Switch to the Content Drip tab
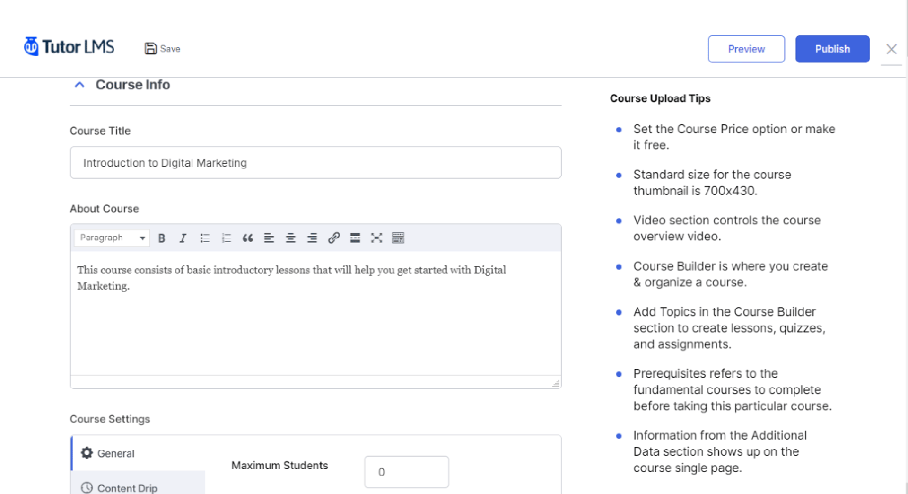 [127, 487]
